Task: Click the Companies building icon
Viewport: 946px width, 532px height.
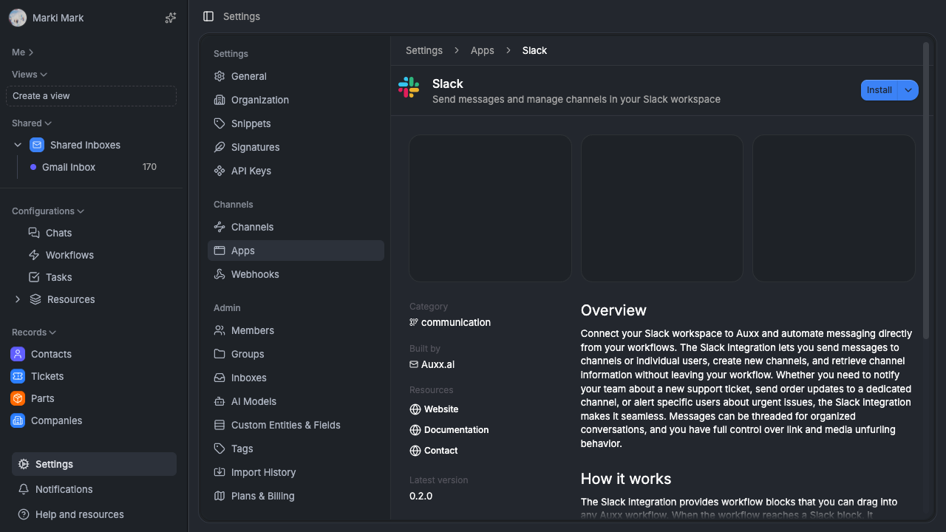Action: pyautogui.click(x=18, y=420)
